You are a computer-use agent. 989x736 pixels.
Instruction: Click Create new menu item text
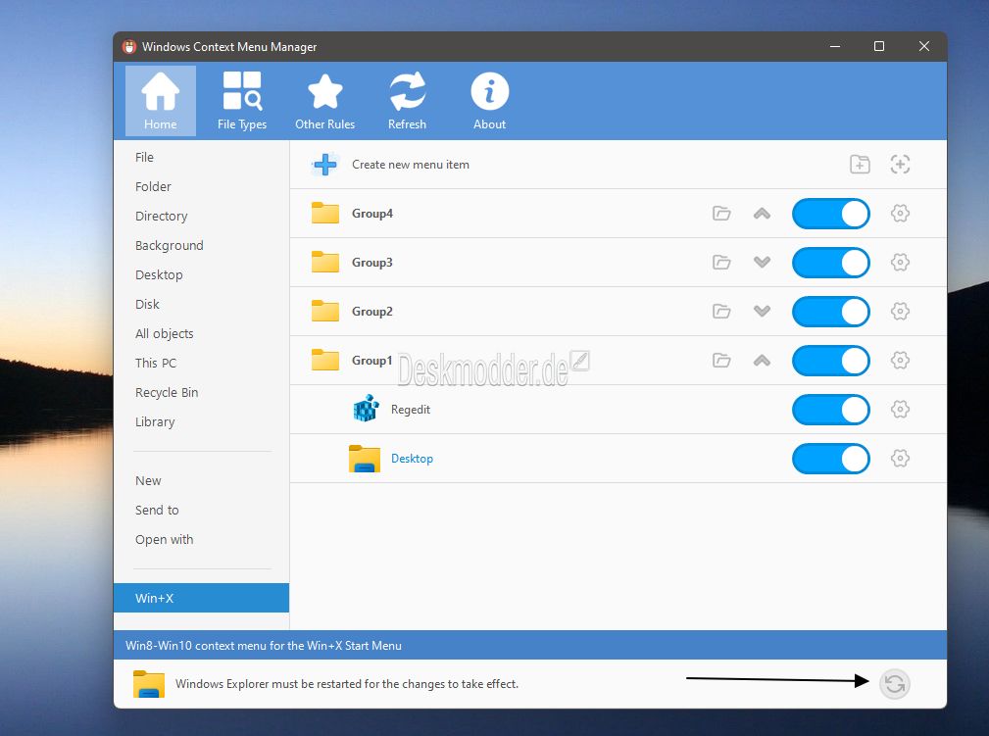tap(411, 165)
